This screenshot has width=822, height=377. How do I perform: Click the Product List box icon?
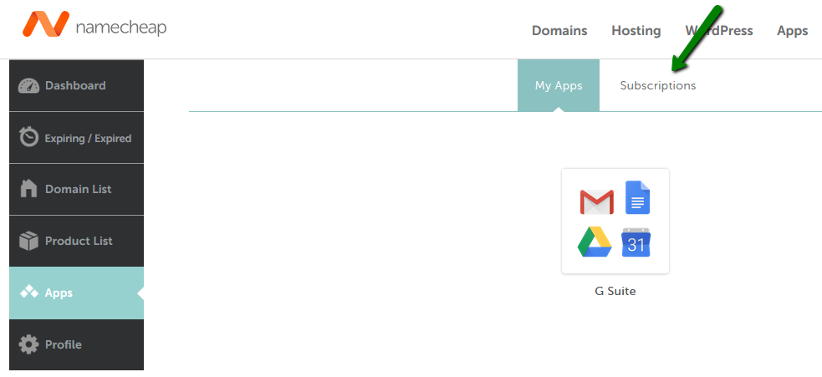(x=28, y=242)
